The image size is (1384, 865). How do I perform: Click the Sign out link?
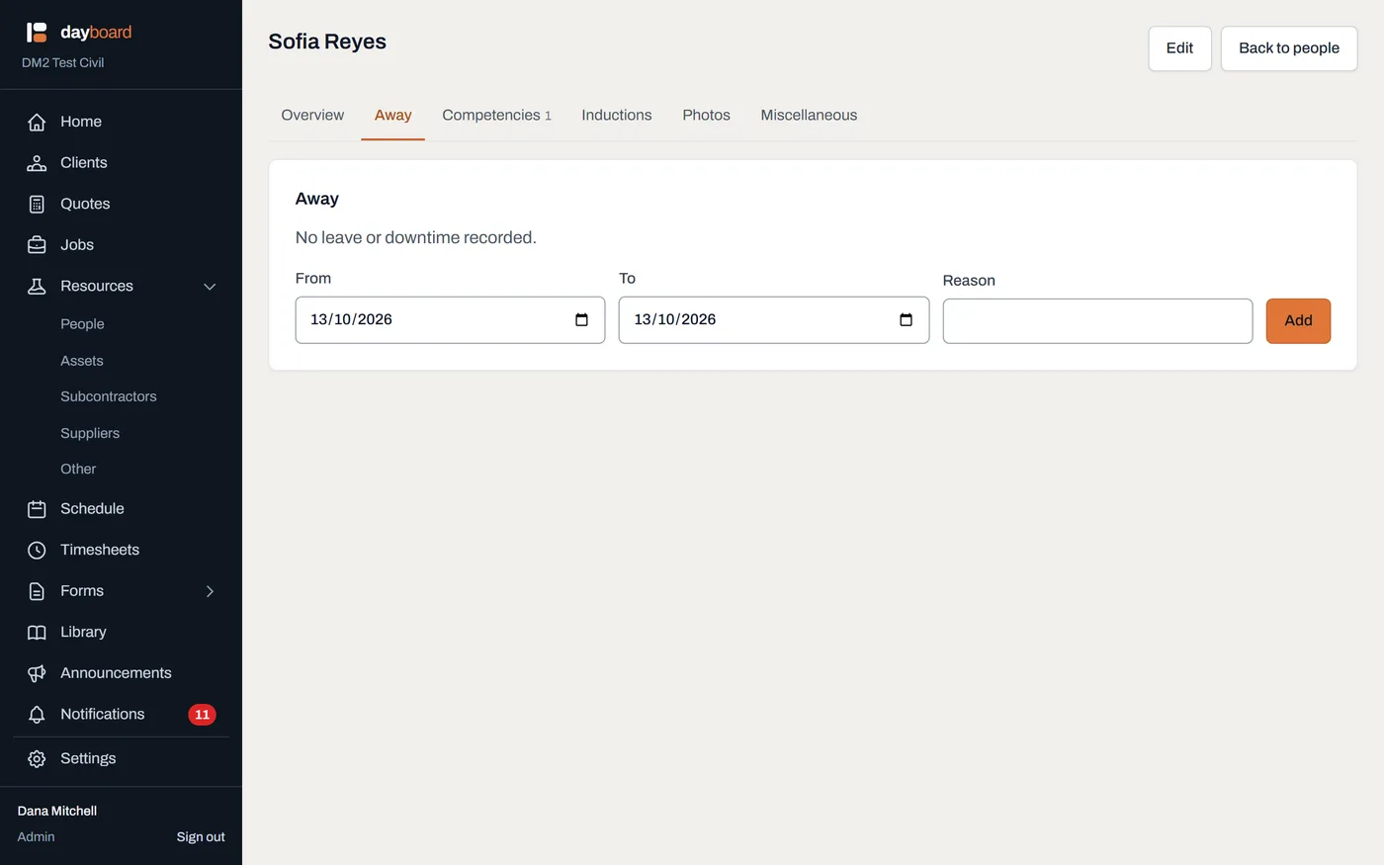[x=201, y=836]
